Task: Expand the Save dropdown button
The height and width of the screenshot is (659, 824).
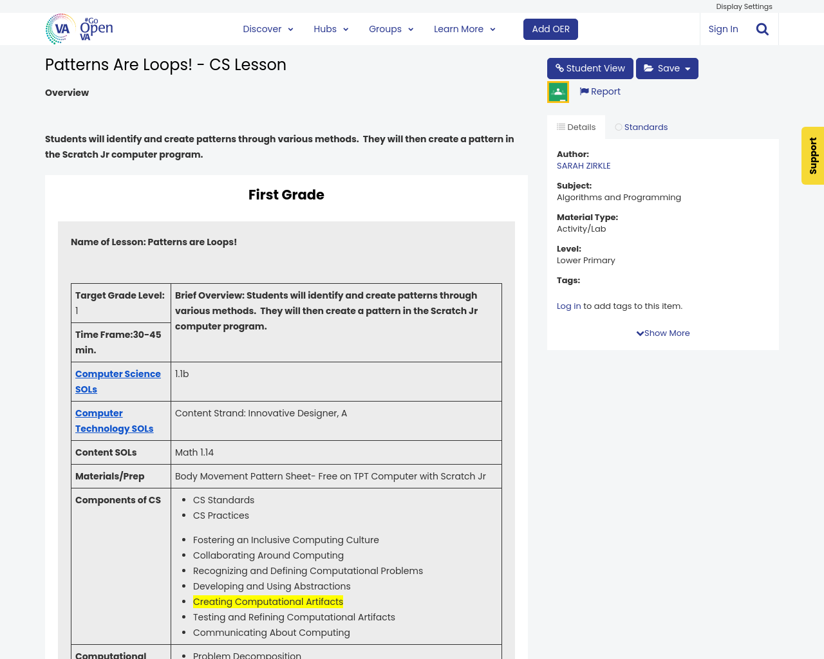Action: [x=666, y=68]
